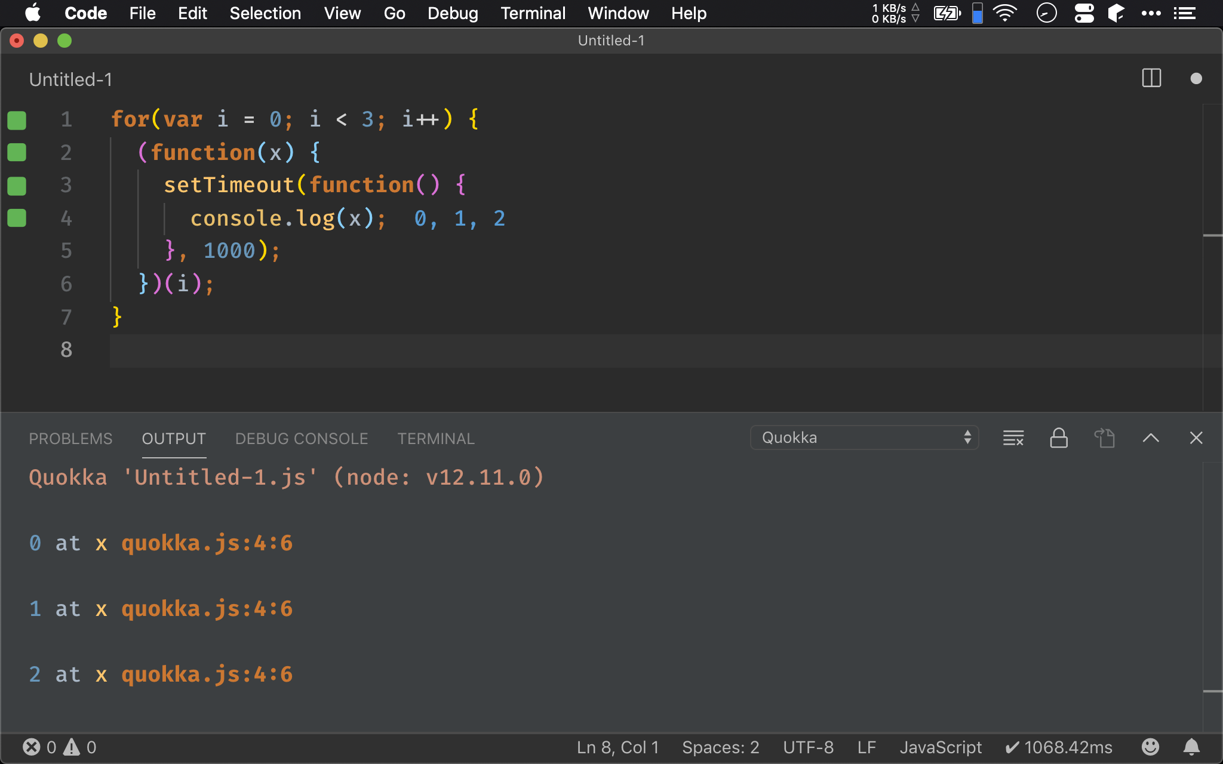Toggle line 4 breakpoint indicator

(17, 218)
